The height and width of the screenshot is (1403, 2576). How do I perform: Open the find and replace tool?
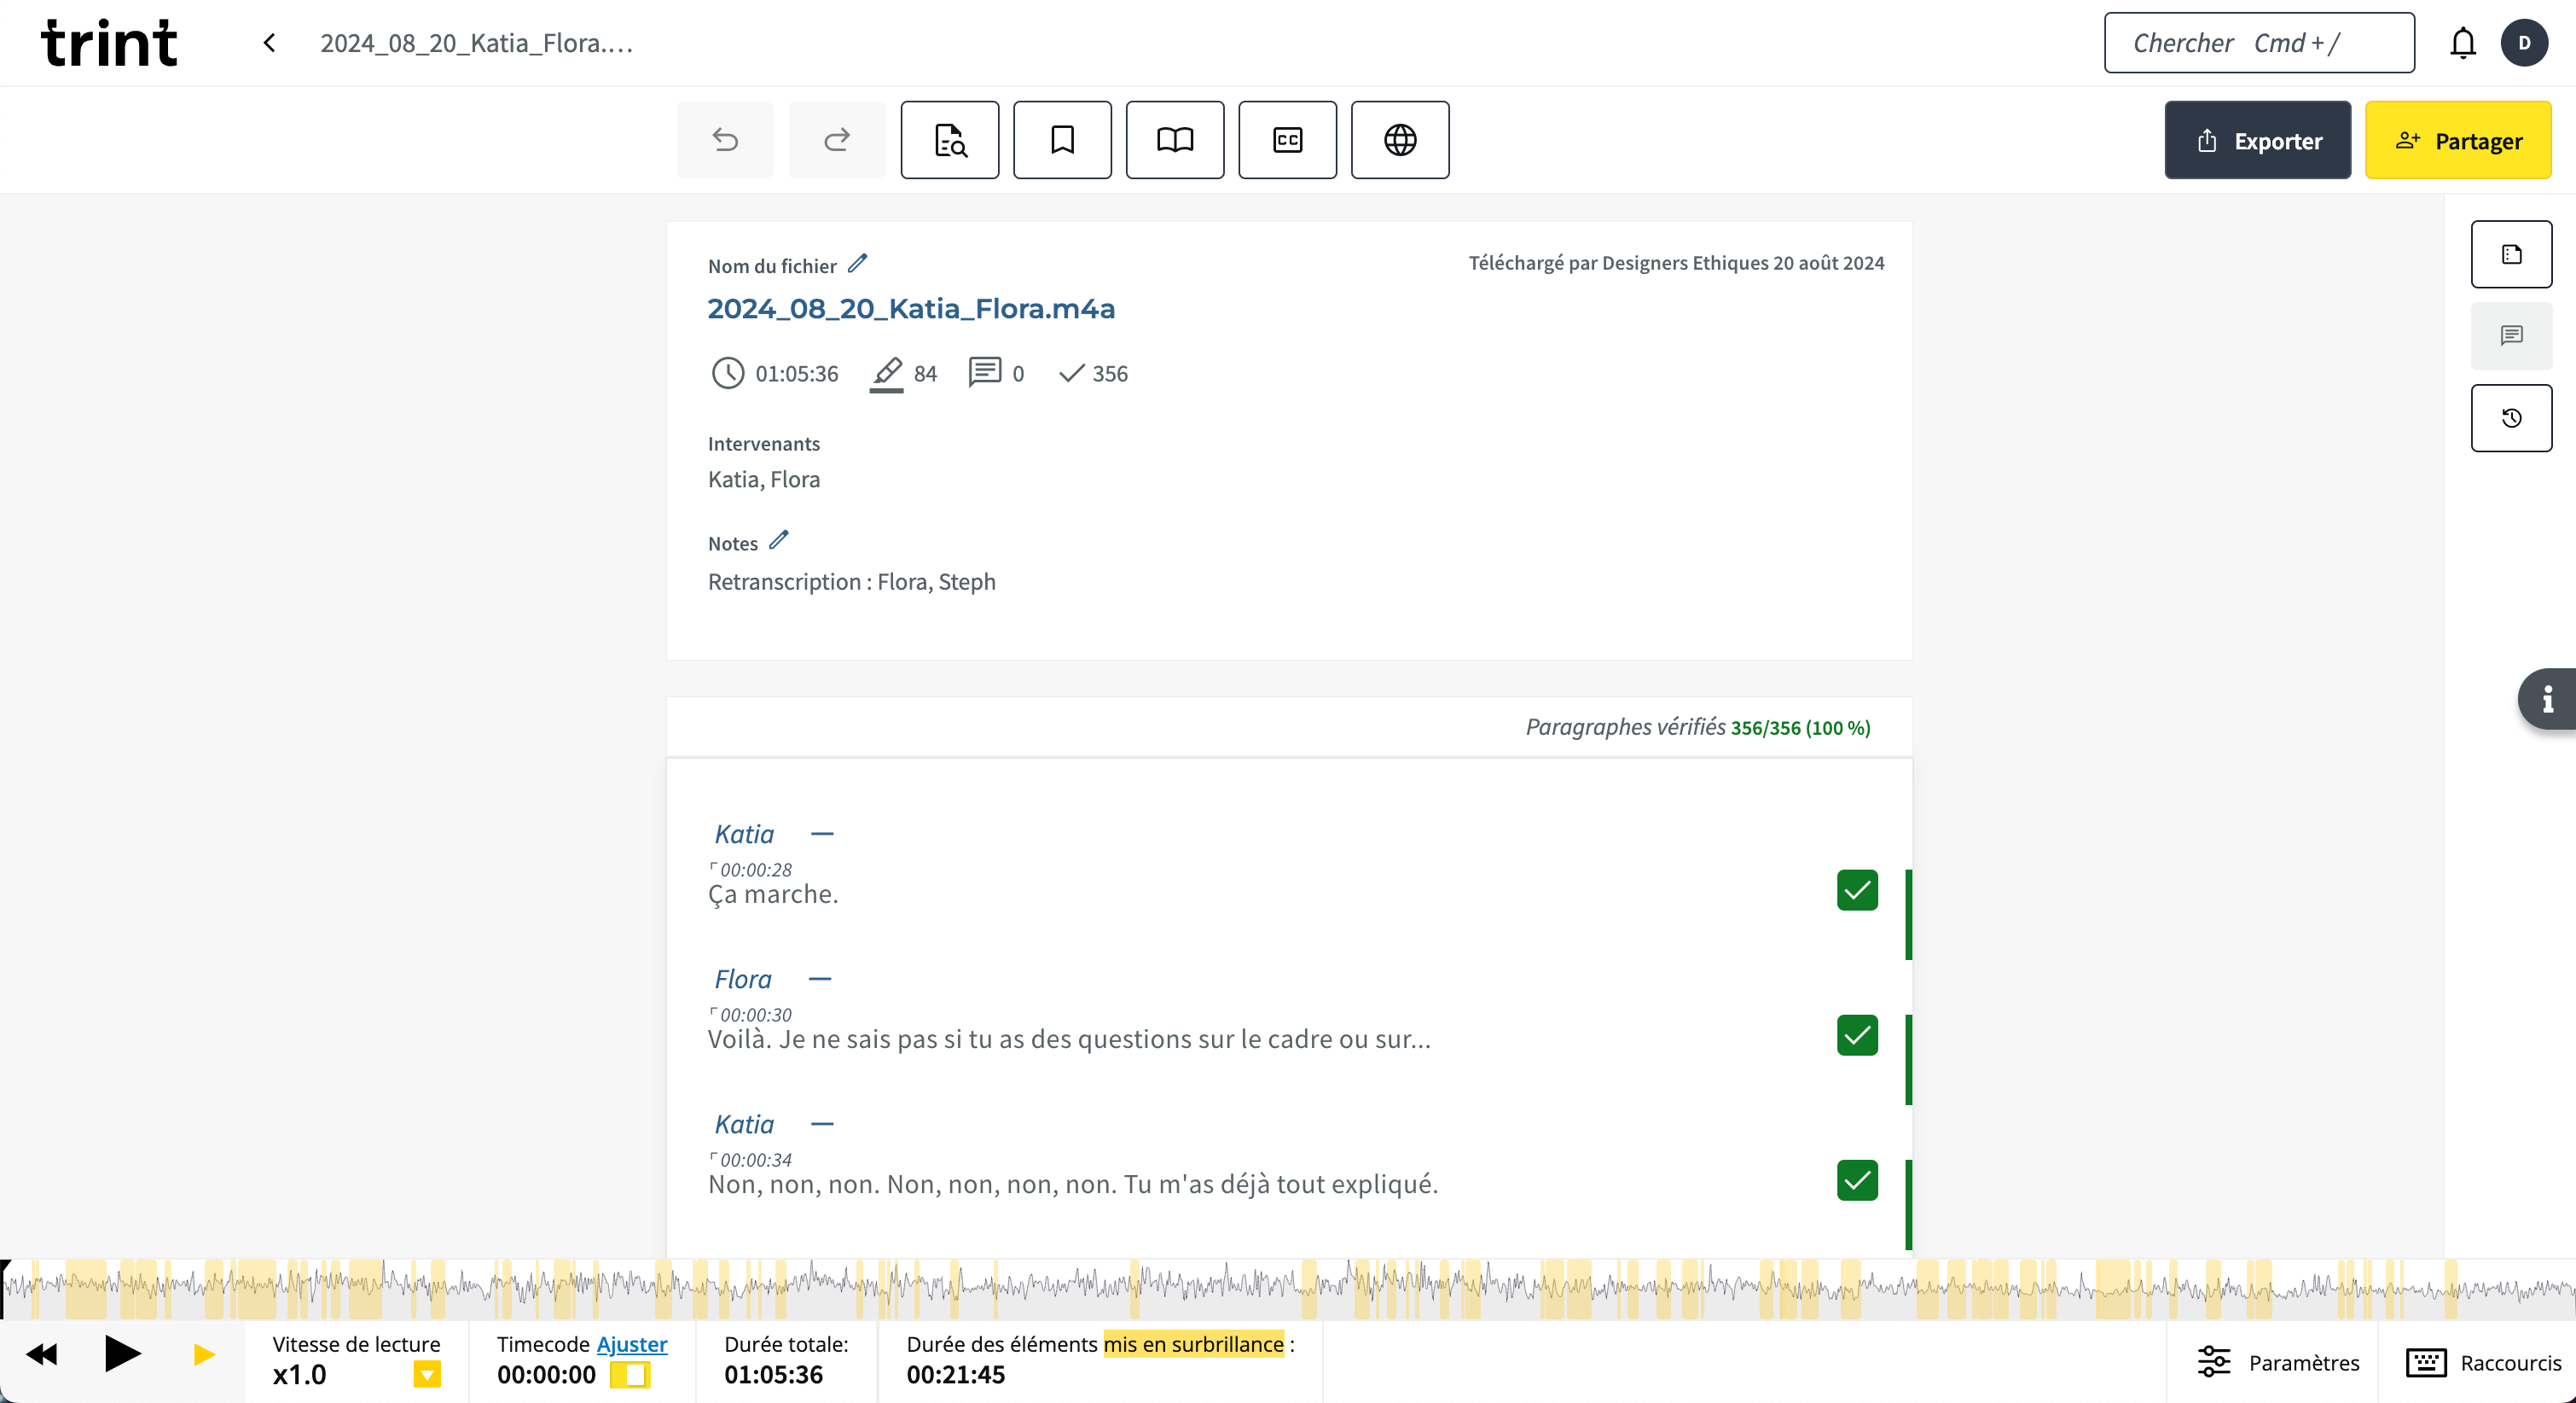949,140
